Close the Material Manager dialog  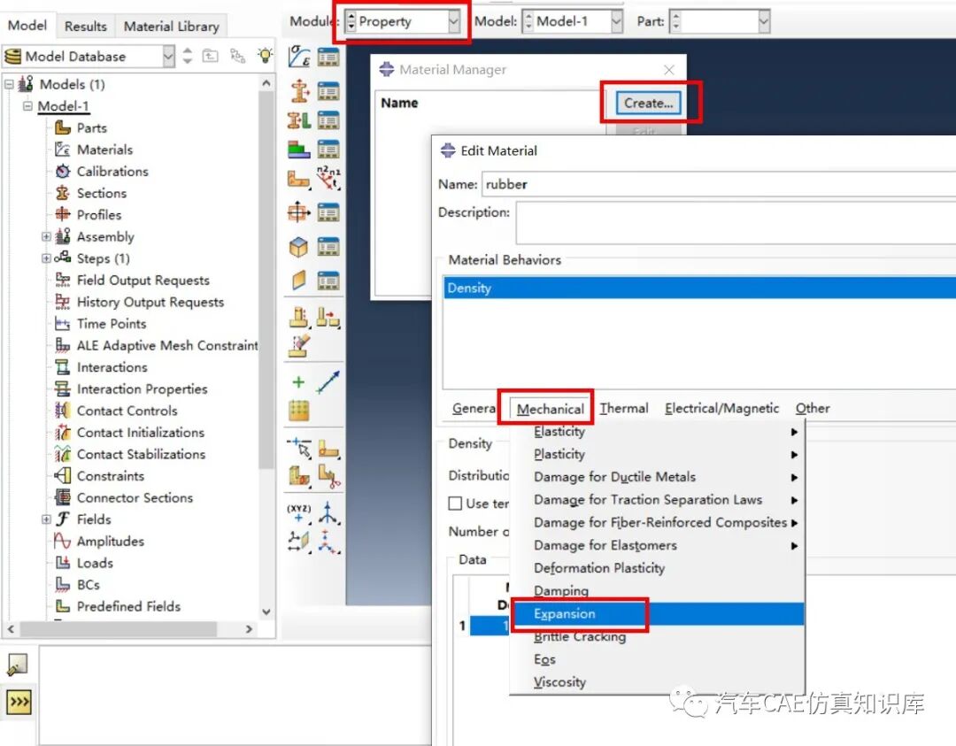[x=669, y=70]
